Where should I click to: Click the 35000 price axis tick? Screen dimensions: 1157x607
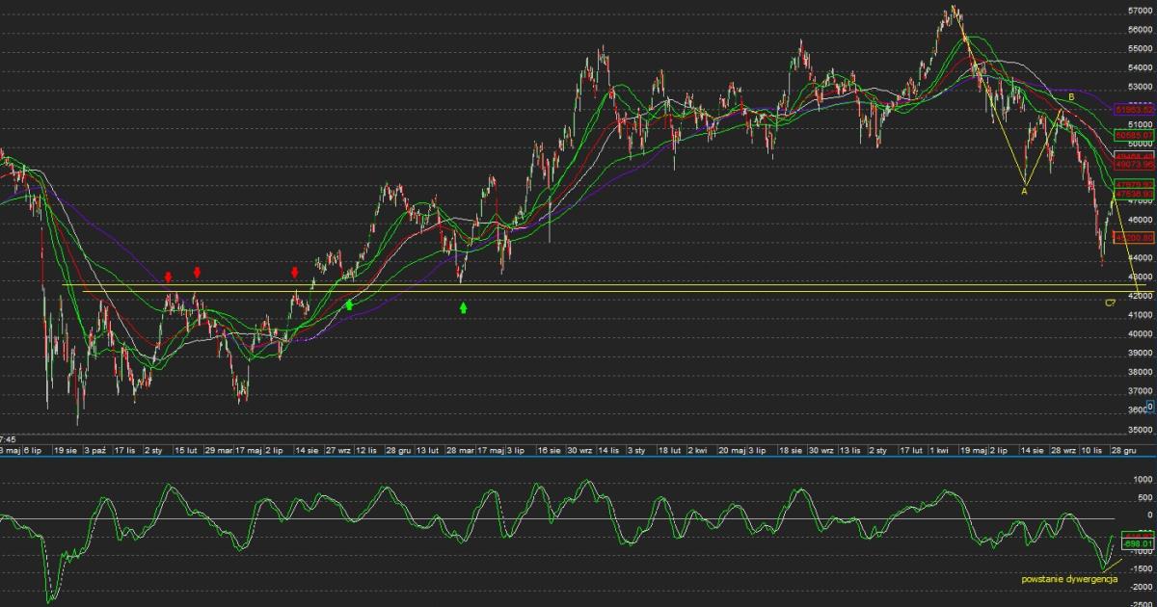pos(1139,430)
